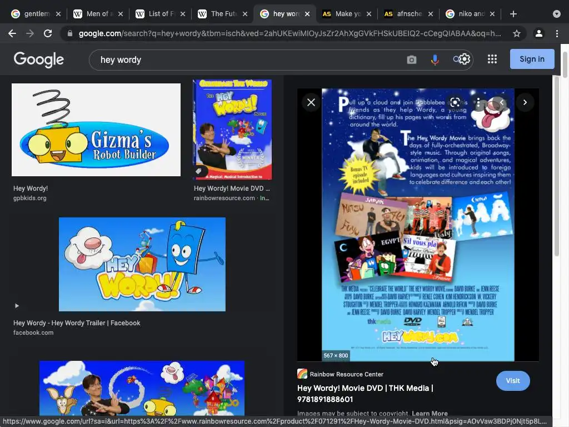The width and height of the screenshot is (569, 427).
Task: Open the preview image more-options menu
Action: click(478, 102)
